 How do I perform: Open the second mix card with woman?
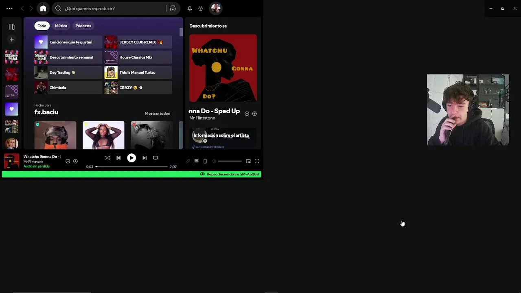103,135
